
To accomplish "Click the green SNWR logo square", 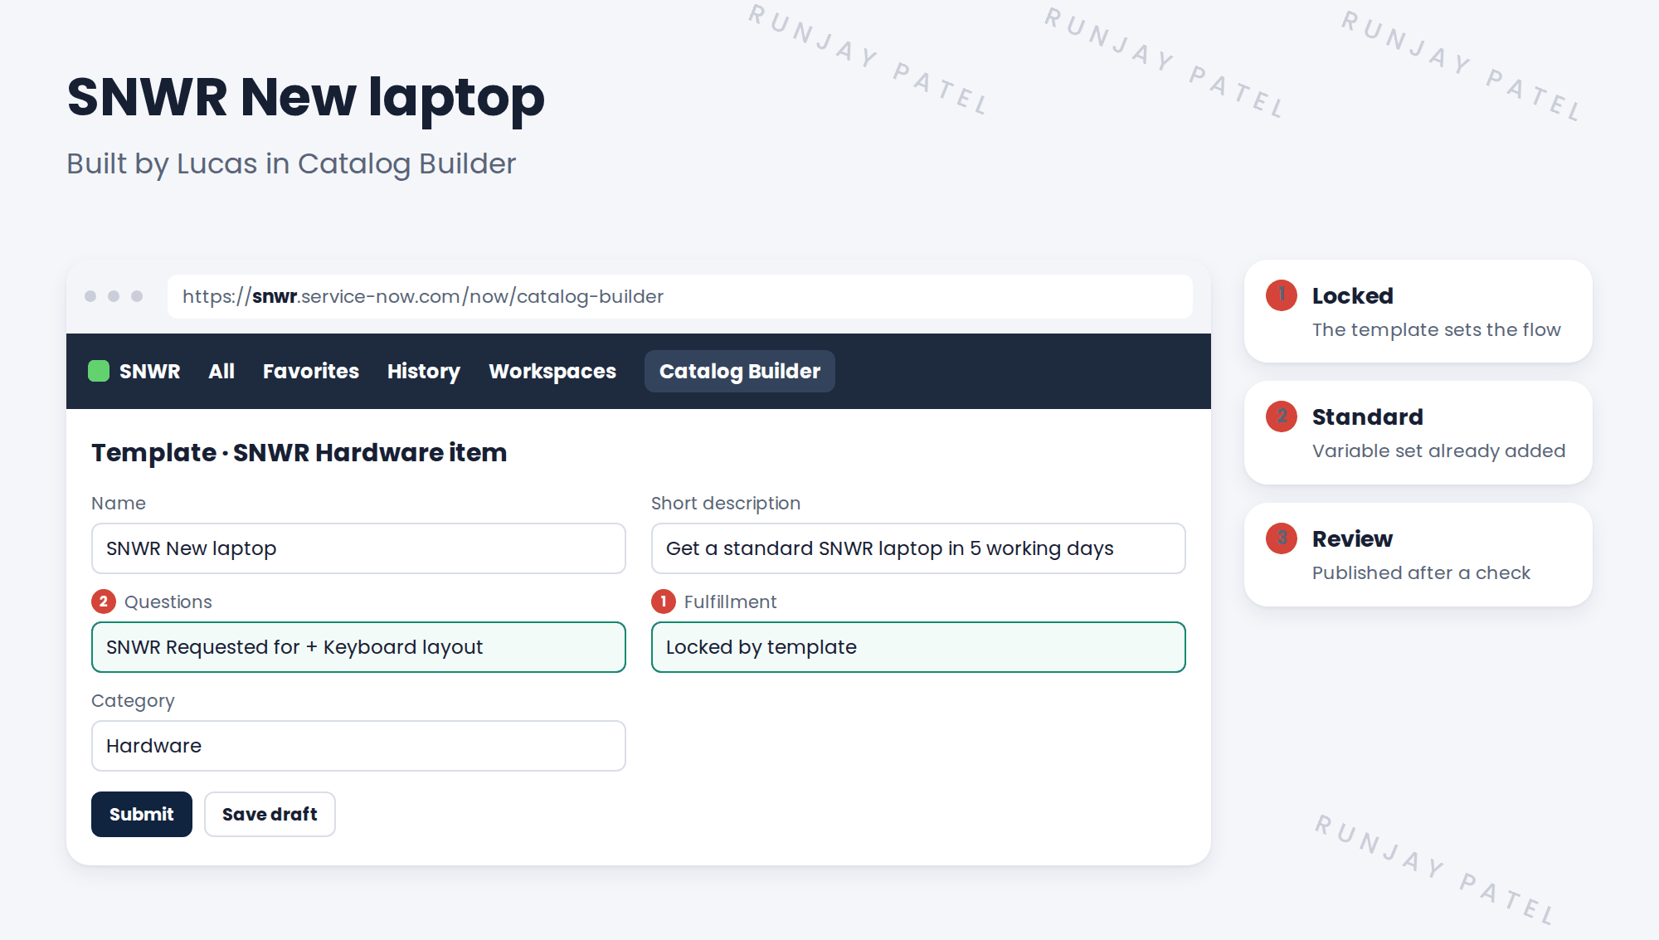I will 99,371.
